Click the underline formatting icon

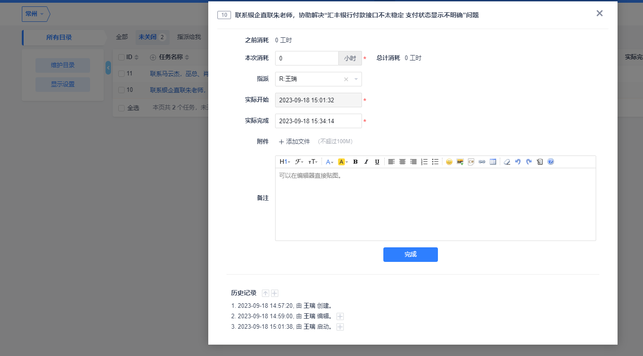[x=377, y=162]
